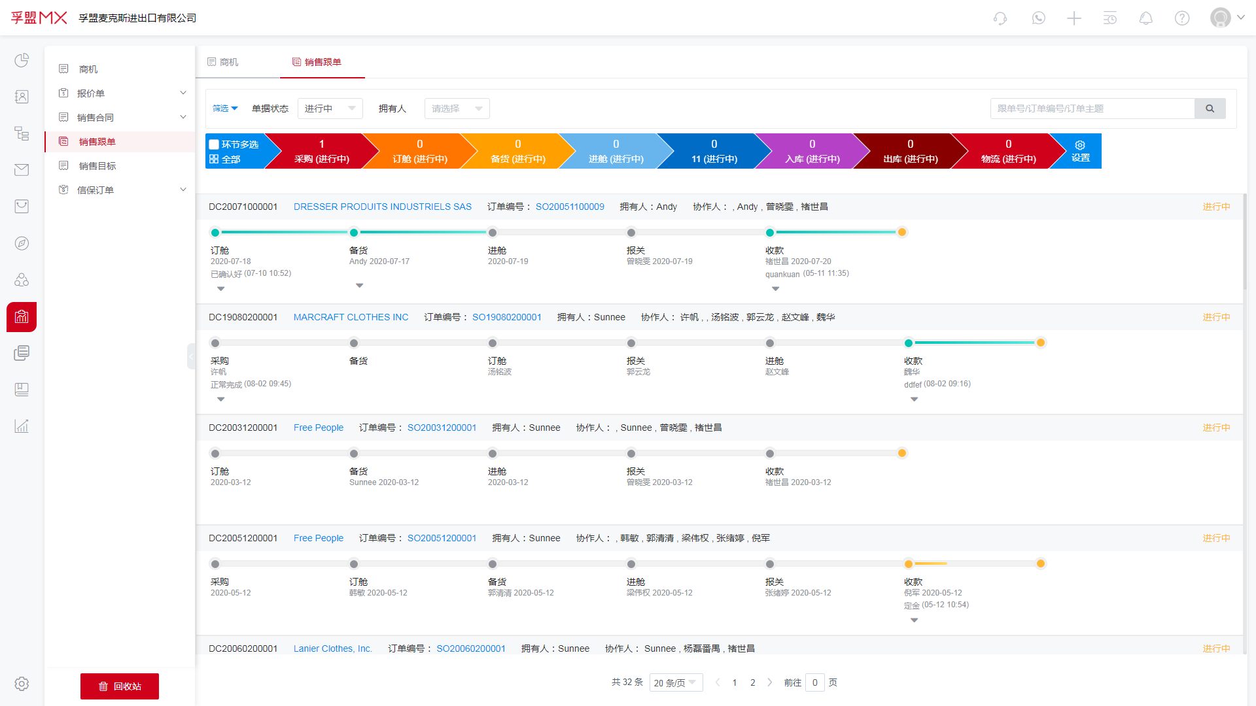Click the teal progress bar of DC19080200001 收款 step
This screenshot has width=1256, height=706.
point(974,343)
